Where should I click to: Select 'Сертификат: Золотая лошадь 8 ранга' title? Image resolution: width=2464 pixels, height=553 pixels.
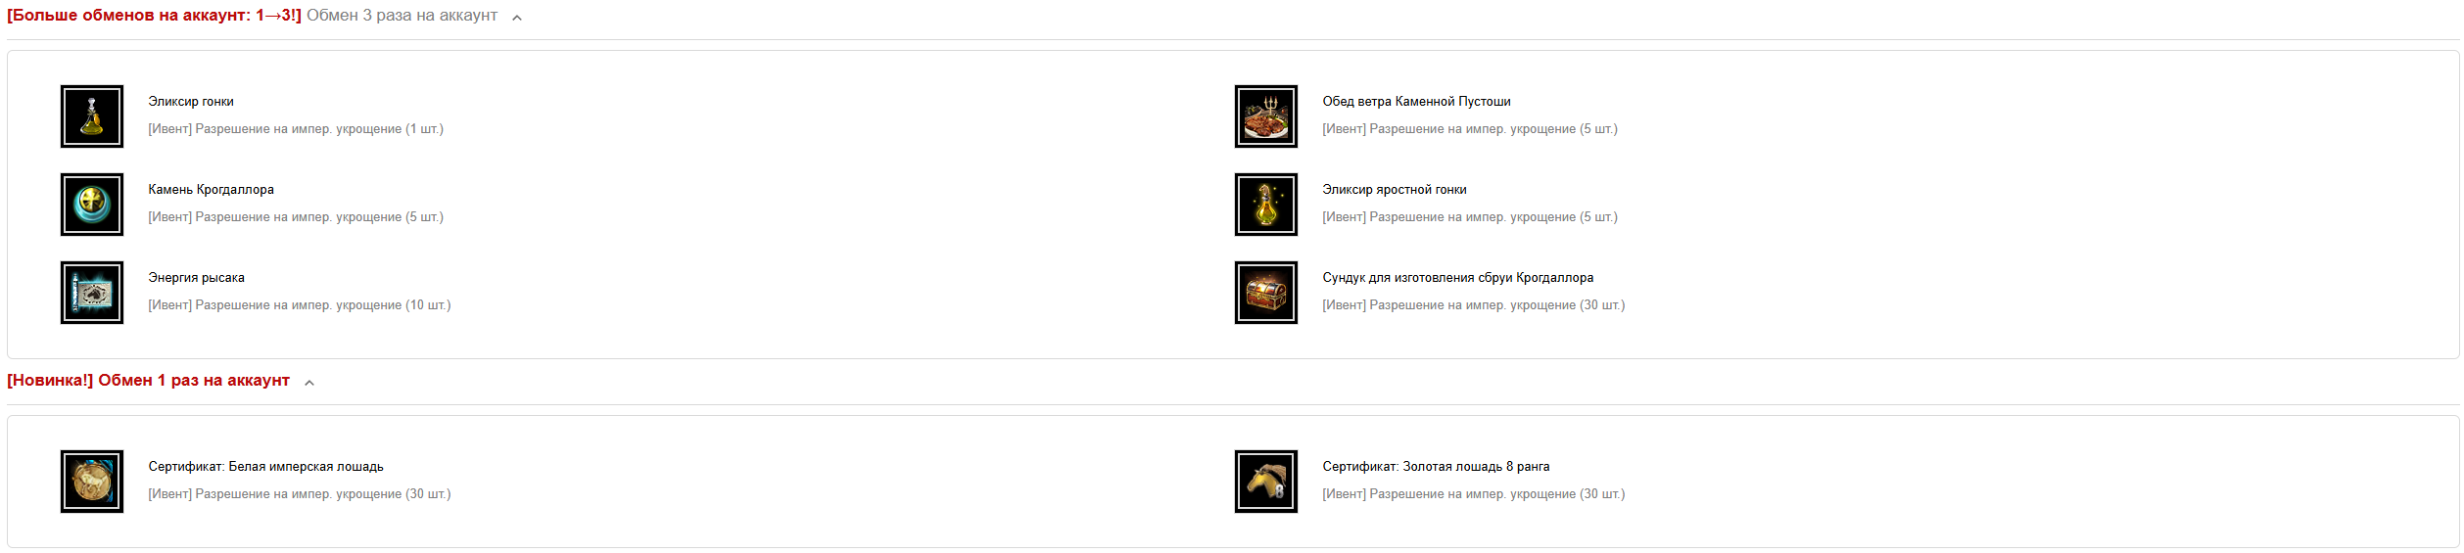[1436, 467]
